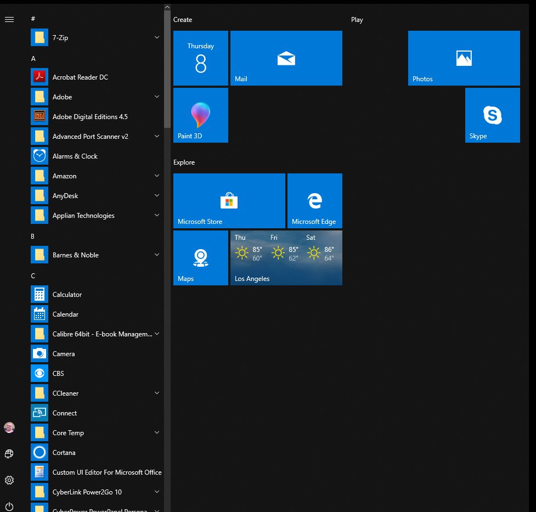Expand the Barnes & Noble folder

pyautogui.click(x=95, y=255)
